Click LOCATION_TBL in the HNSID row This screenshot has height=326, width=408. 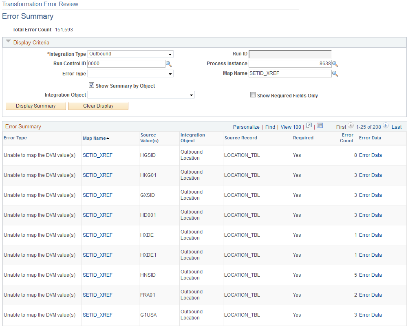tap(242, 275)
